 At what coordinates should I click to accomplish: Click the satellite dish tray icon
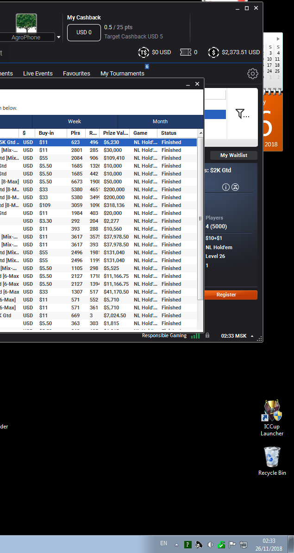click(x=199, y=545)
